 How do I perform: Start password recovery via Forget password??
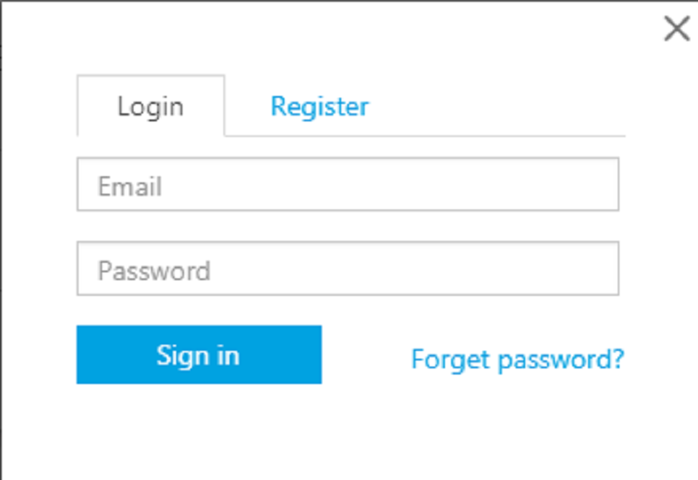[x=517, y=360]
